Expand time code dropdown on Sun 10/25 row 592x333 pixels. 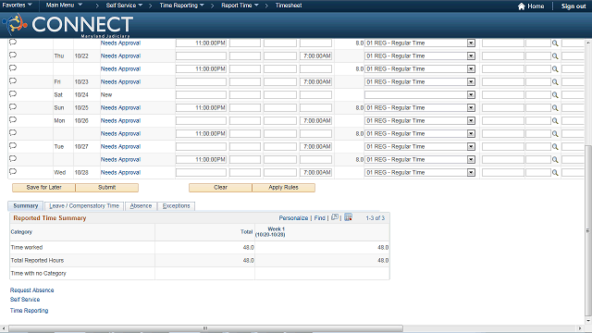[471, 107]
